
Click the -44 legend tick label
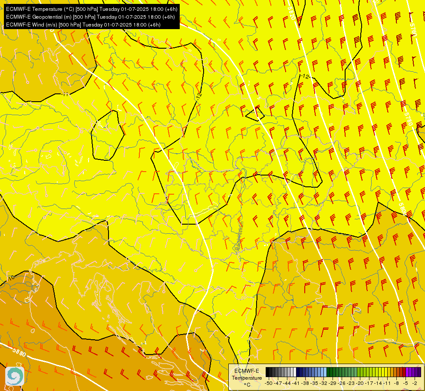[287, 384]
